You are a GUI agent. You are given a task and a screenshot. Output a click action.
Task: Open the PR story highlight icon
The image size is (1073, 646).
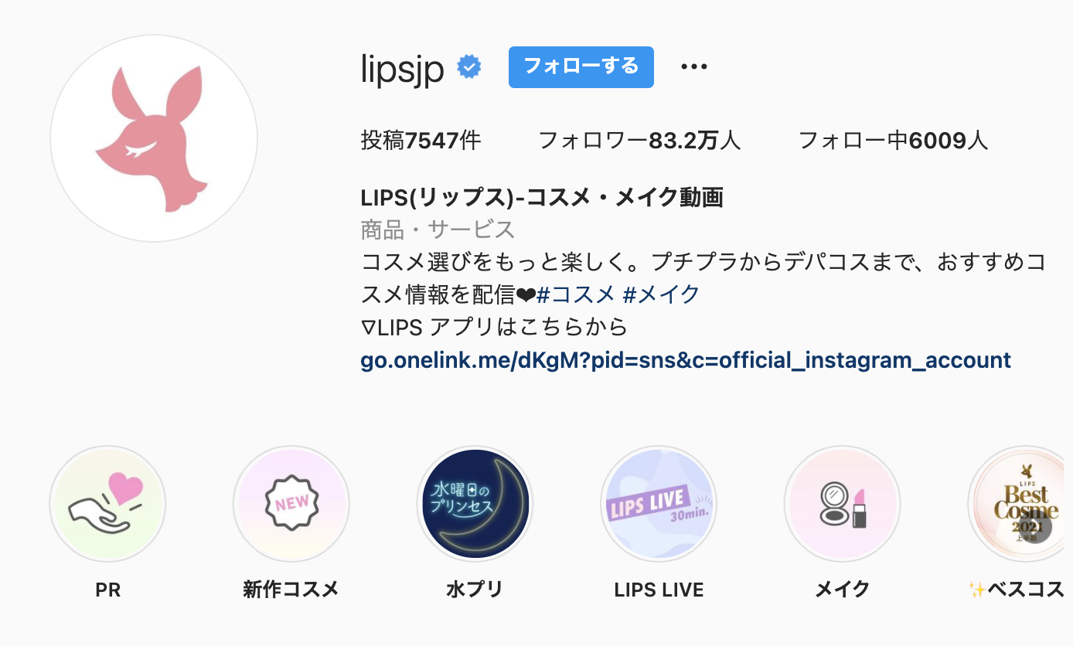pyautogui.click(x=107, y=504)
